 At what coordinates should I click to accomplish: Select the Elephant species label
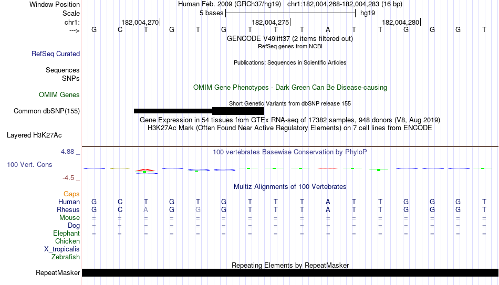click(x=66, y=234)
